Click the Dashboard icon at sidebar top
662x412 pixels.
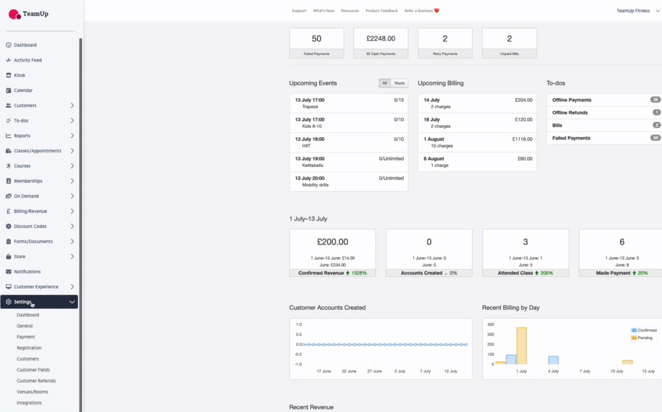pos(8,45)
